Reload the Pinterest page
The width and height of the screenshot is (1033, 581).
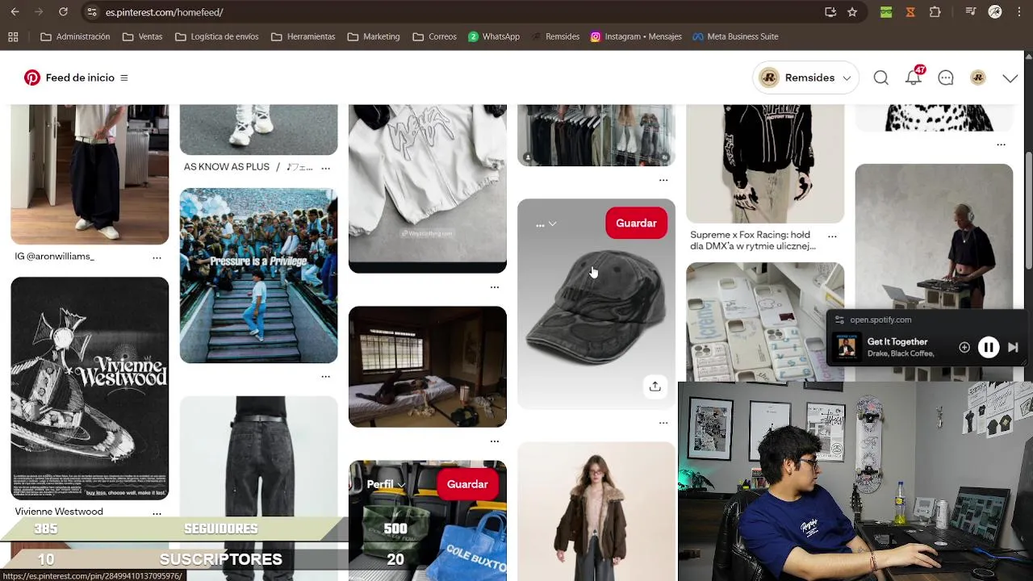click(x=63, y=12)
